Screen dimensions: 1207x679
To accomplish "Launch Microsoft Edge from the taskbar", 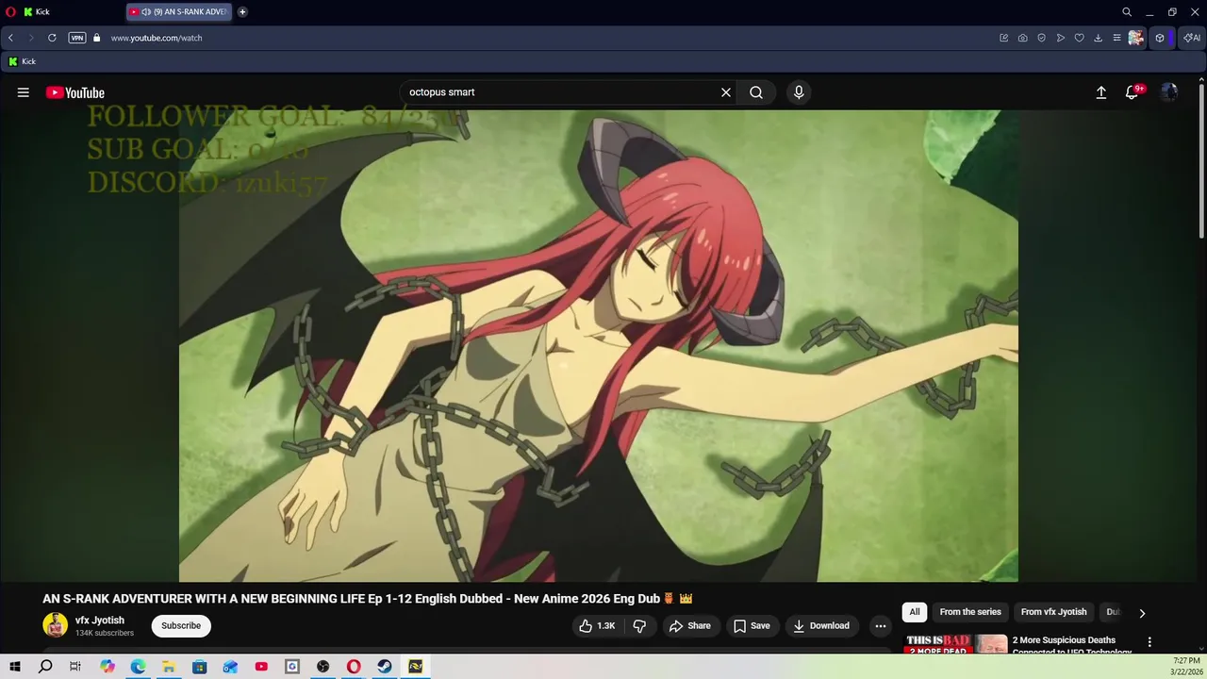I will [x=139, y=667].
